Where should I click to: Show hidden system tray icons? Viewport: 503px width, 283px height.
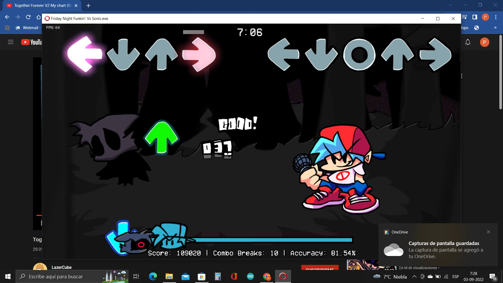point(414,276)
